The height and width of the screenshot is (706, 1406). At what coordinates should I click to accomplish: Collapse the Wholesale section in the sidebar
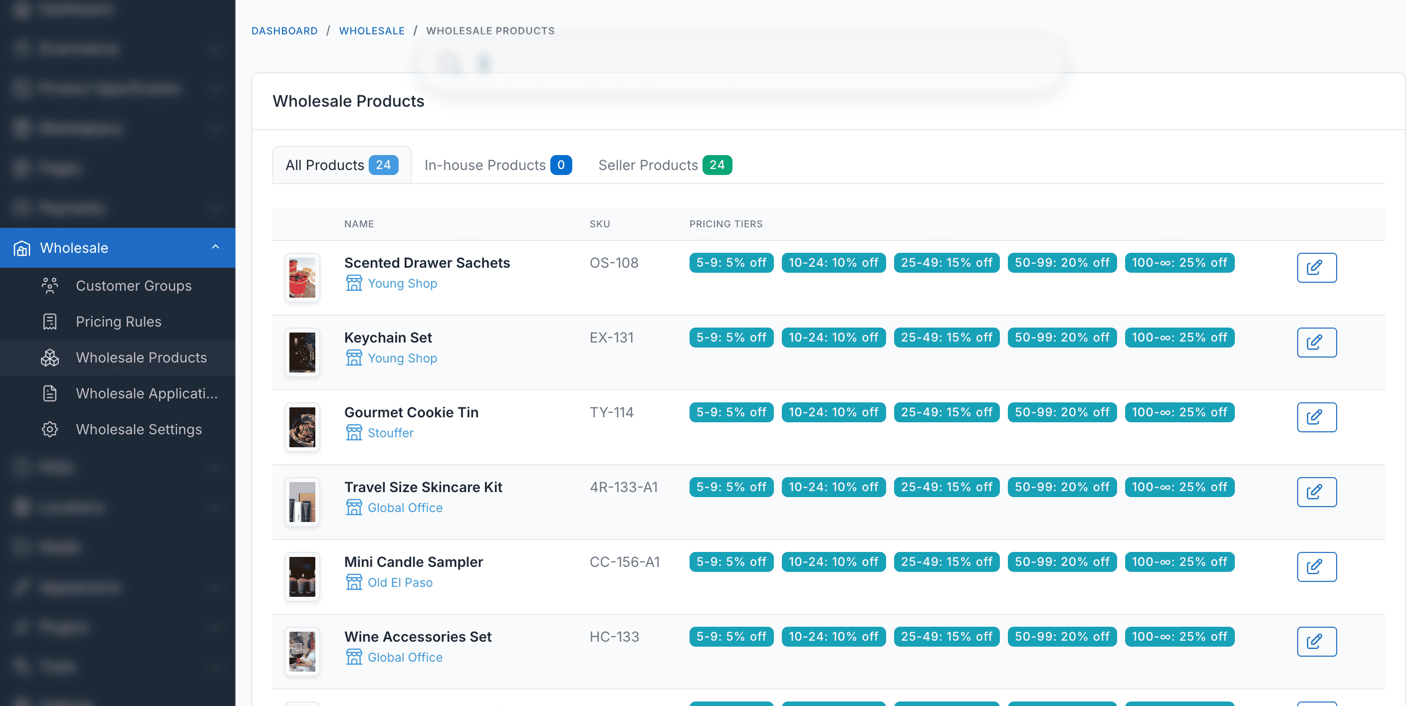pyautogui.click(x=216, y=246)
